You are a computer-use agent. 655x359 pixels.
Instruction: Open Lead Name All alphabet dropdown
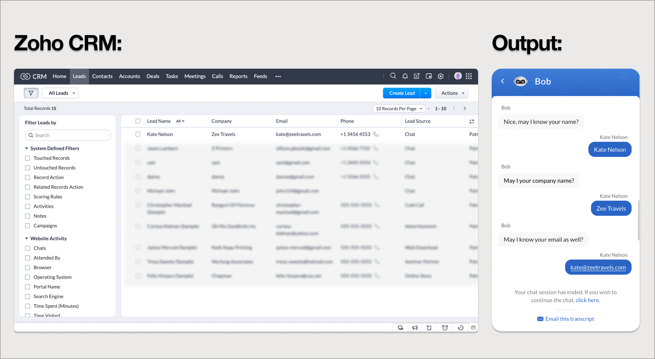(180, 121)
